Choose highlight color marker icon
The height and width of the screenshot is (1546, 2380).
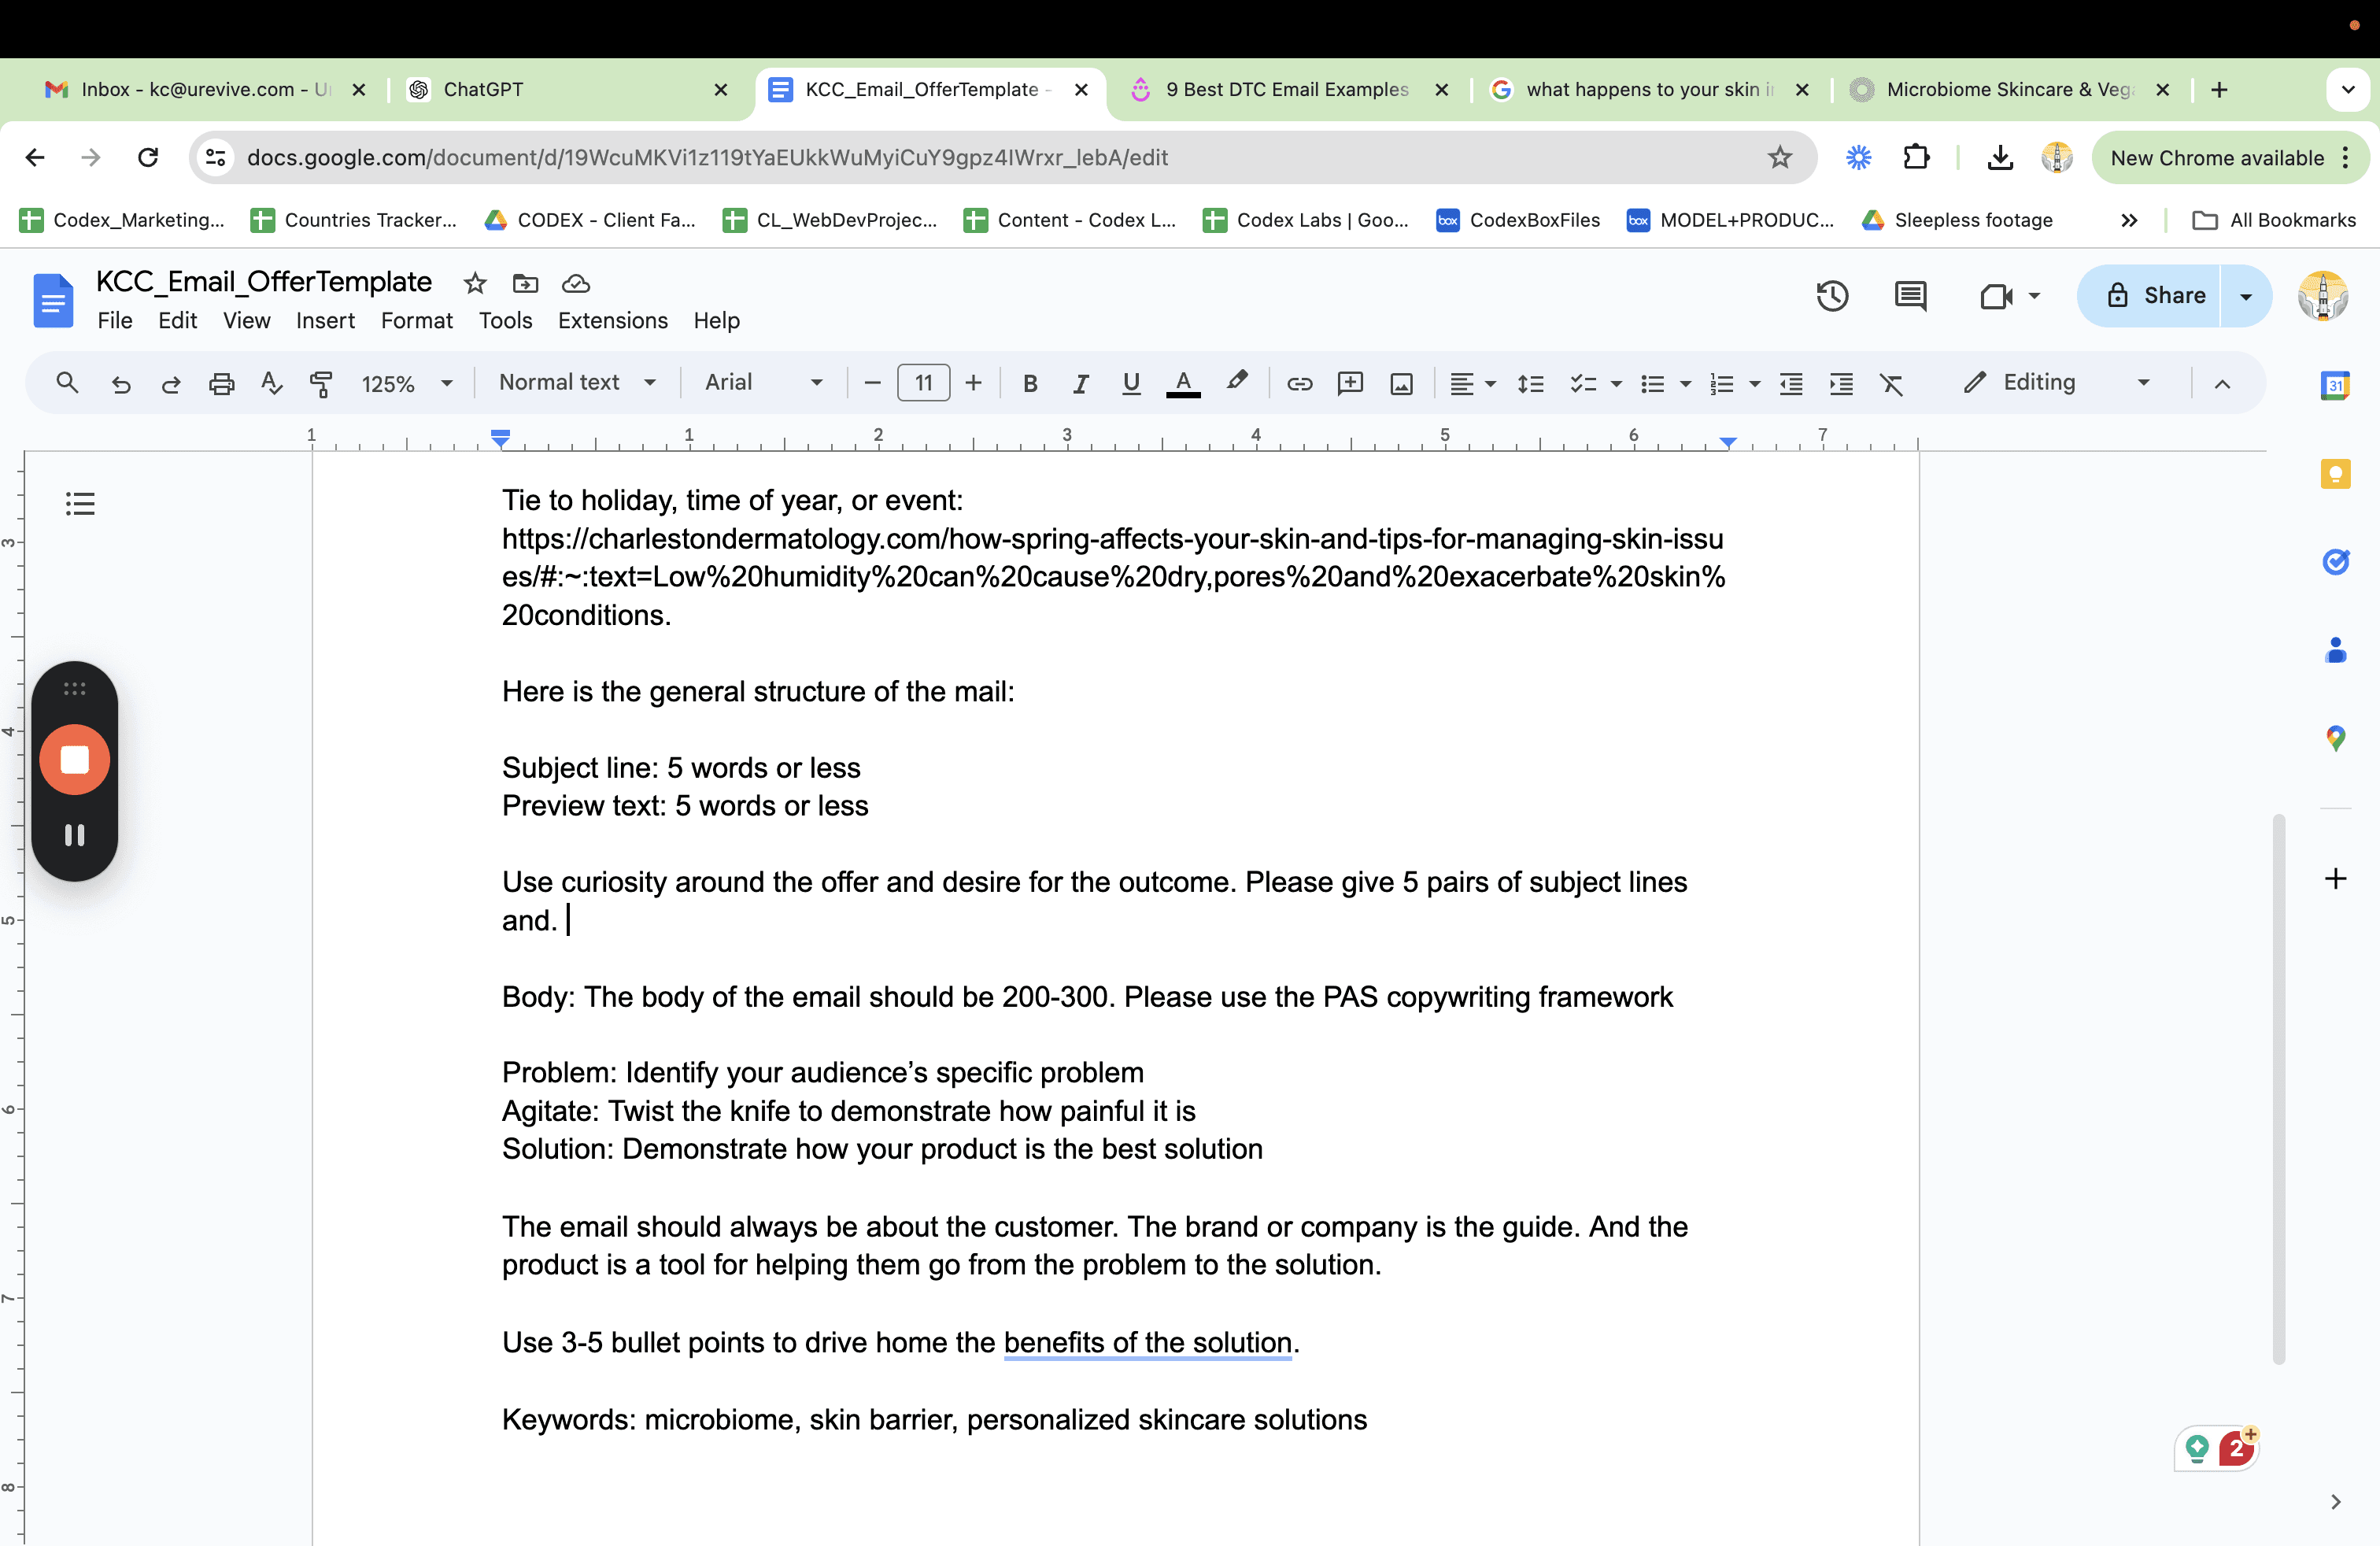coord(1237,381)
